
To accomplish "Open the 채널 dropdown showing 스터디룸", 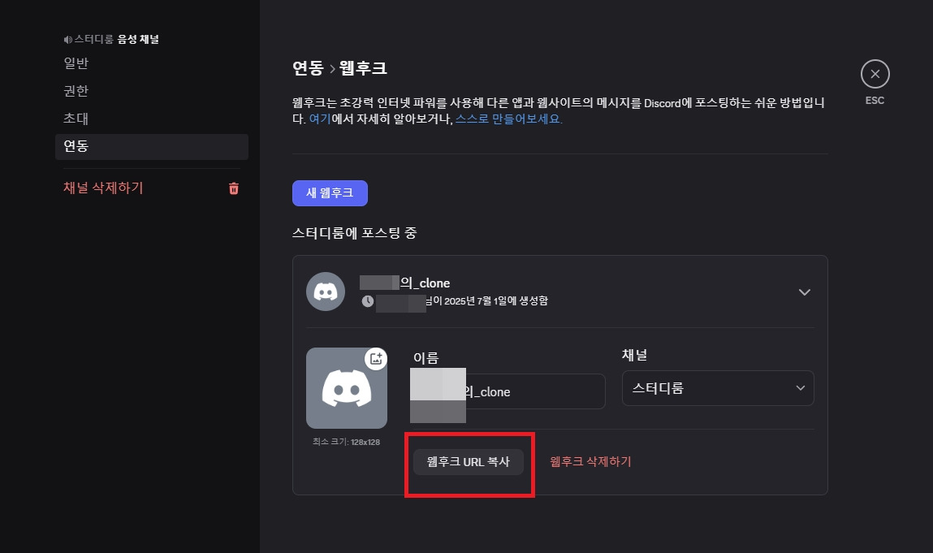I will coord(718,388).
